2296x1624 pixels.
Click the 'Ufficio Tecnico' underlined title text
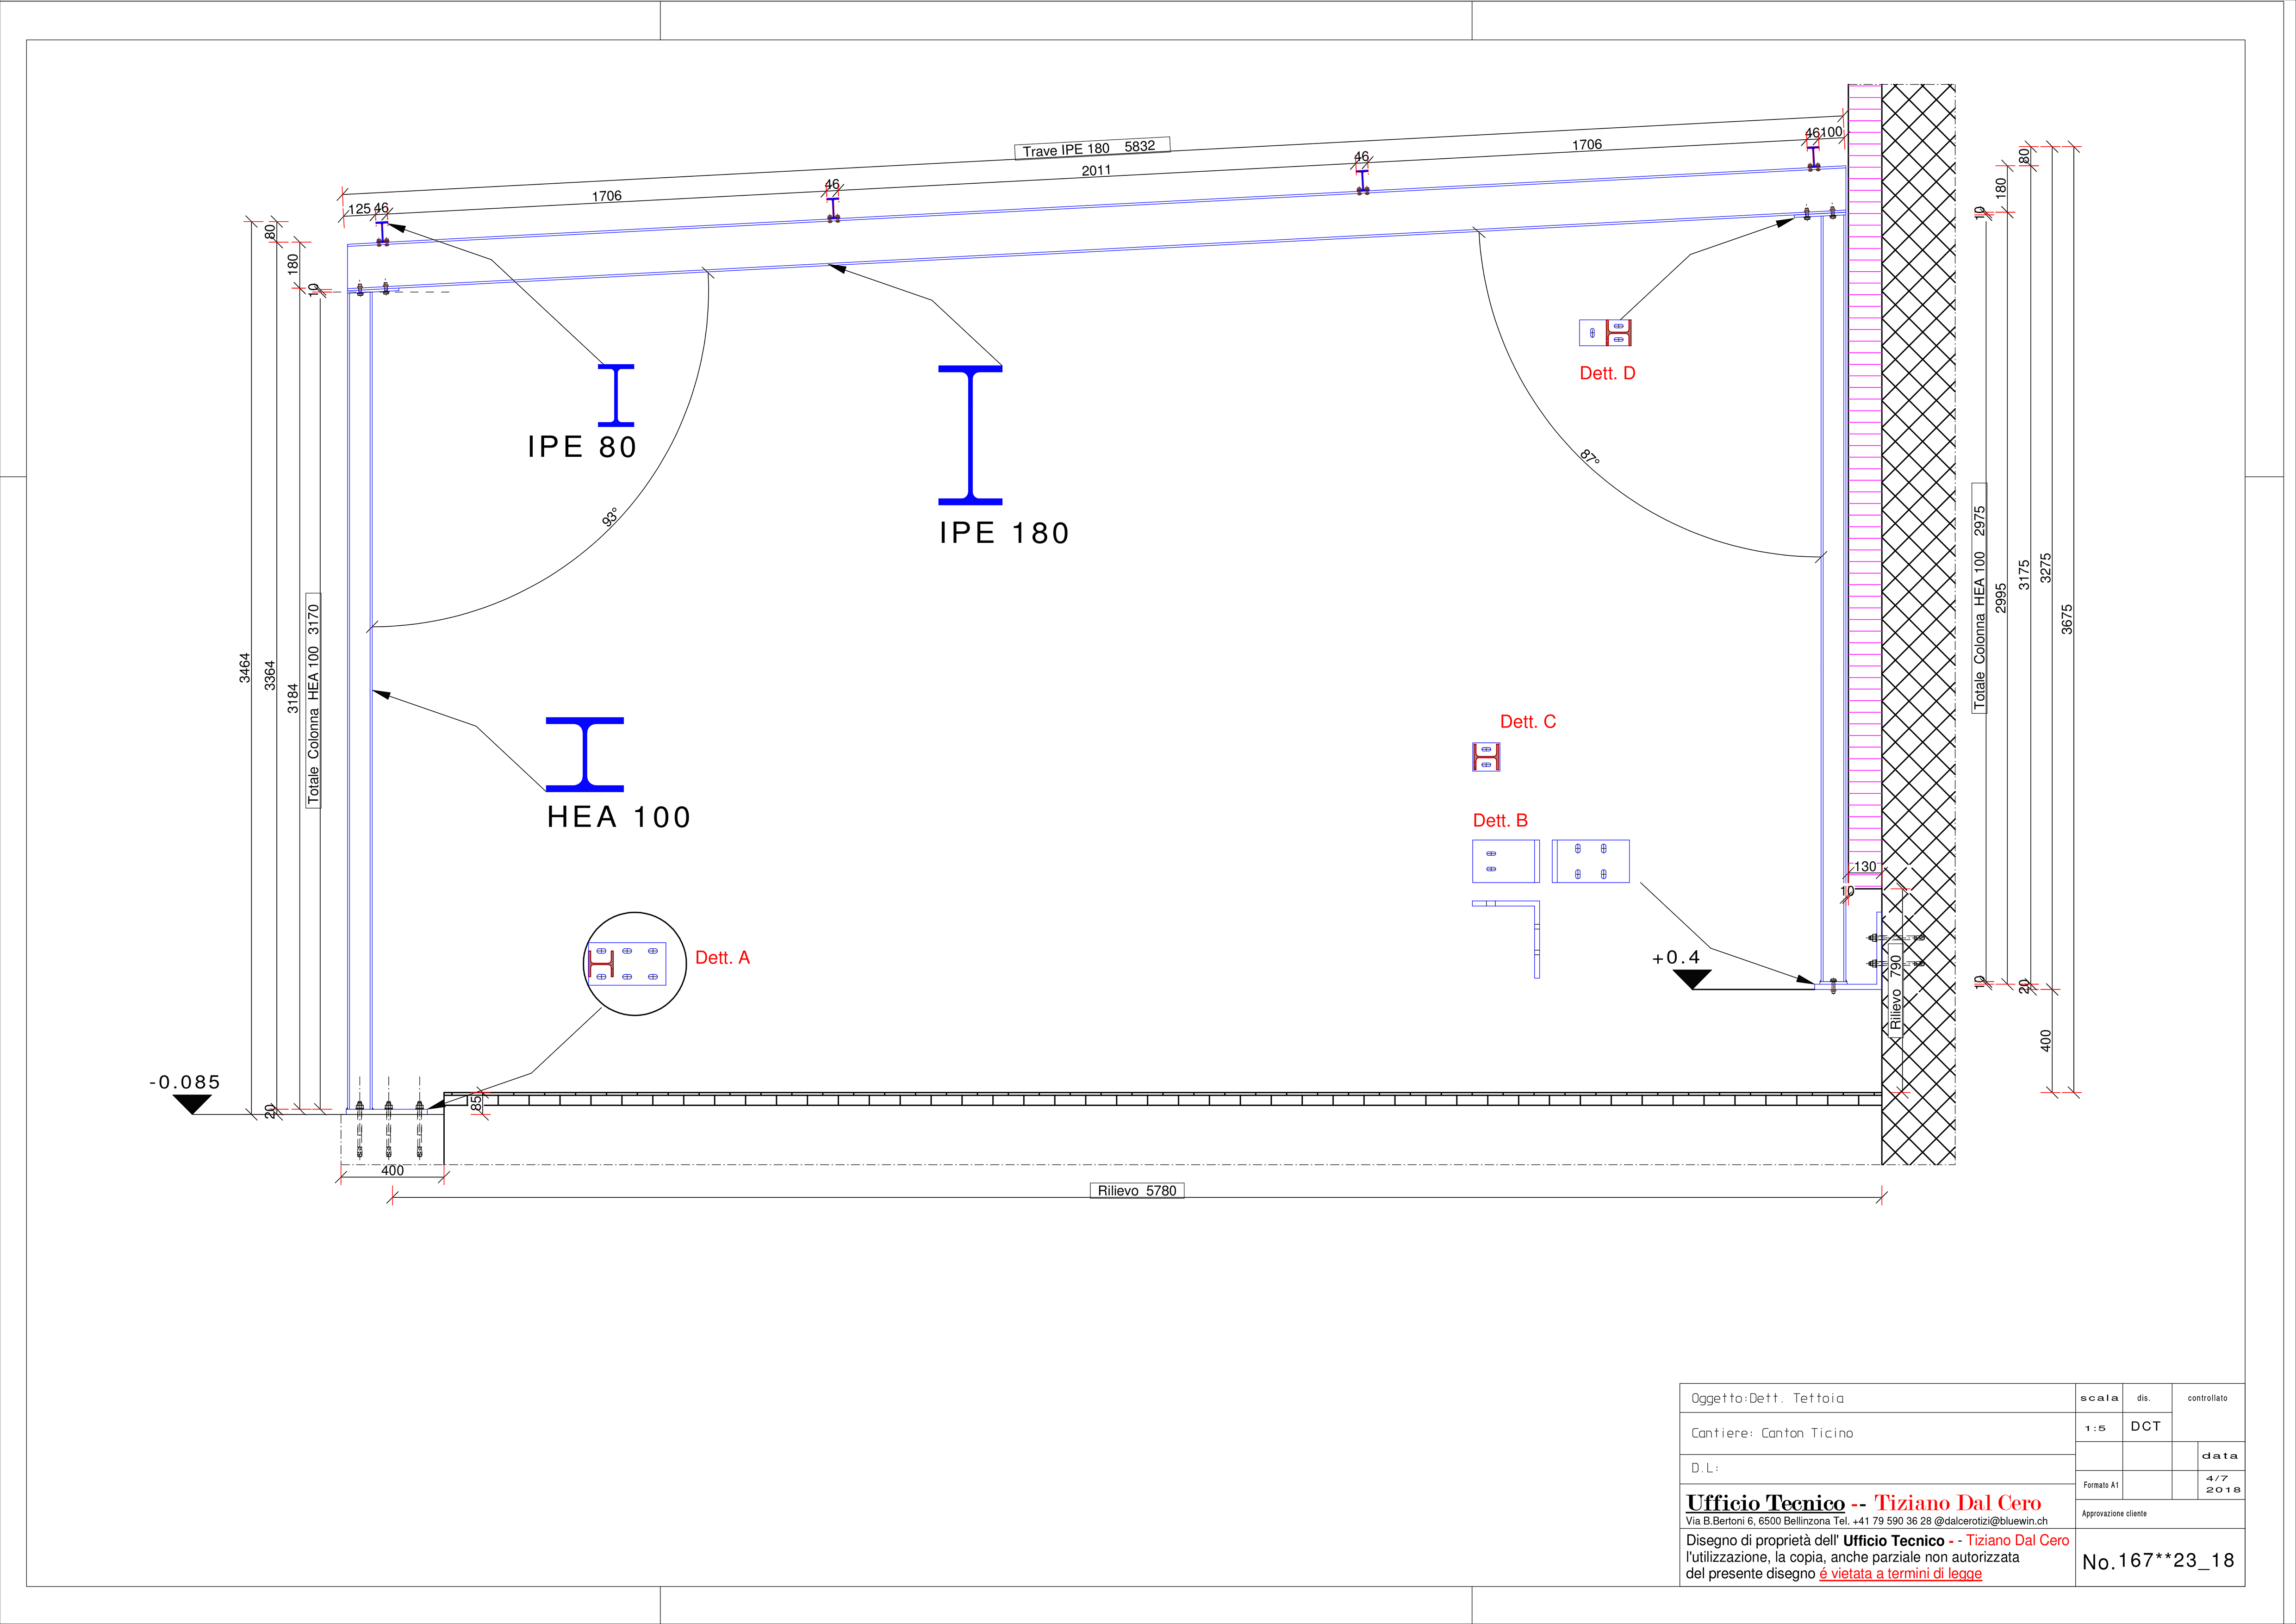(1765, 1503)
